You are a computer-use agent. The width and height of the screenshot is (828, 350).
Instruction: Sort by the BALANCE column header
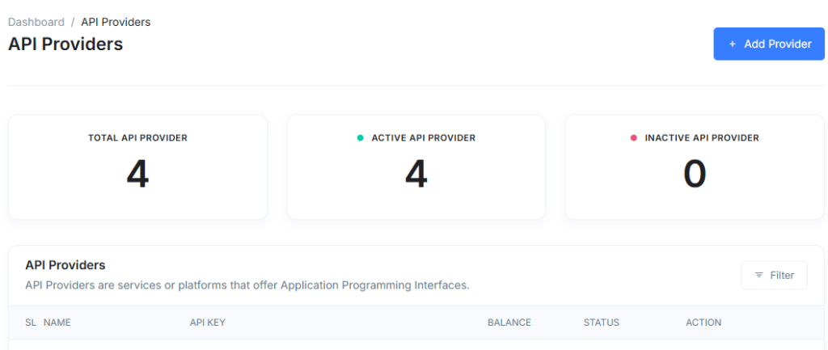(x=509, y=323)
